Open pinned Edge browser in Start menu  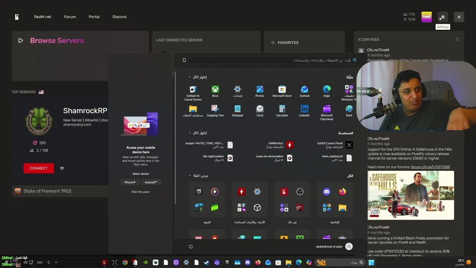(x=327, y=92)
